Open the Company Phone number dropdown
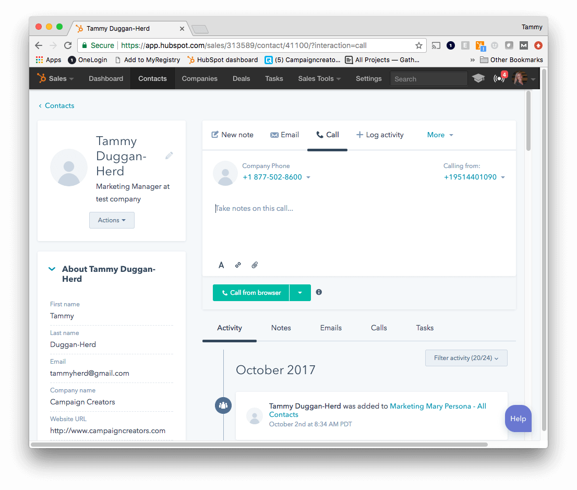The image size is (577, 490). point(308,177)
